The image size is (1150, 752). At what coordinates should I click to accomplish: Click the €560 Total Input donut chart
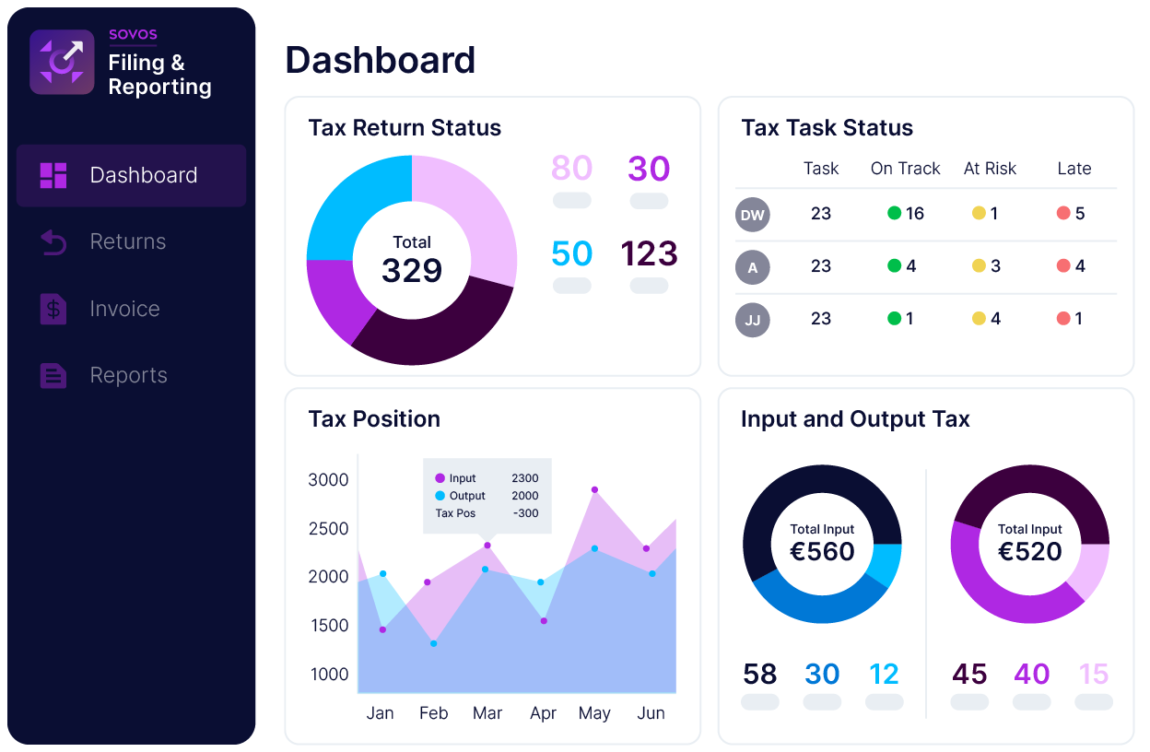coord(822,544)
